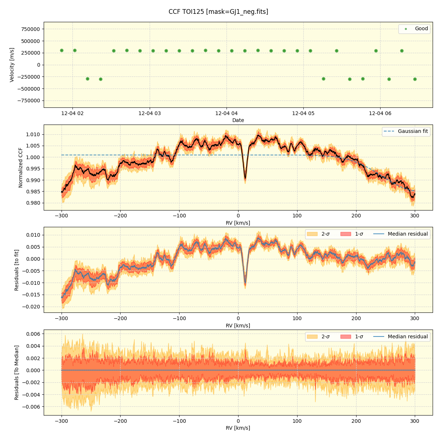The height and width of the screenshot is (437, 437).
Task: Click the 1.010 tick in the Normalized CCF plot
Action: coord(34,134)
